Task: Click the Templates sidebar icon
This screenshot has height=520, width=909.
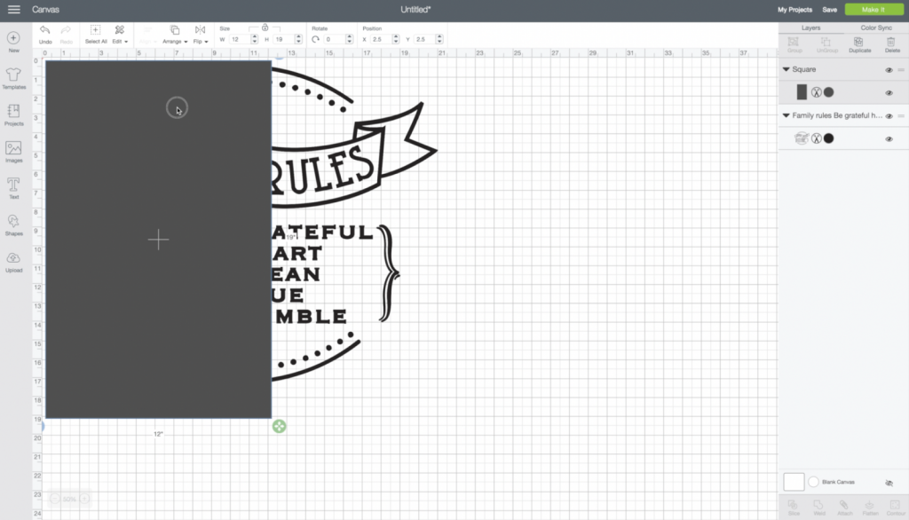Action: pos(13,80)
